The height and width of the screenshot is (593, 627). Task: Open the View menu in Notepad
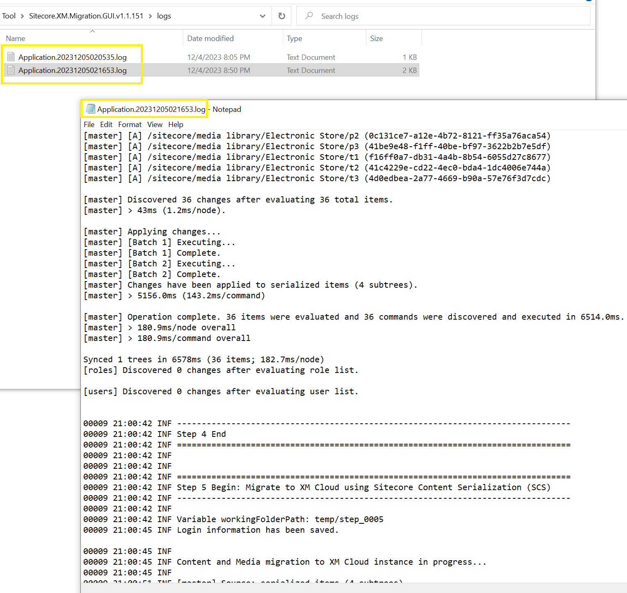[x=155, y=125]
